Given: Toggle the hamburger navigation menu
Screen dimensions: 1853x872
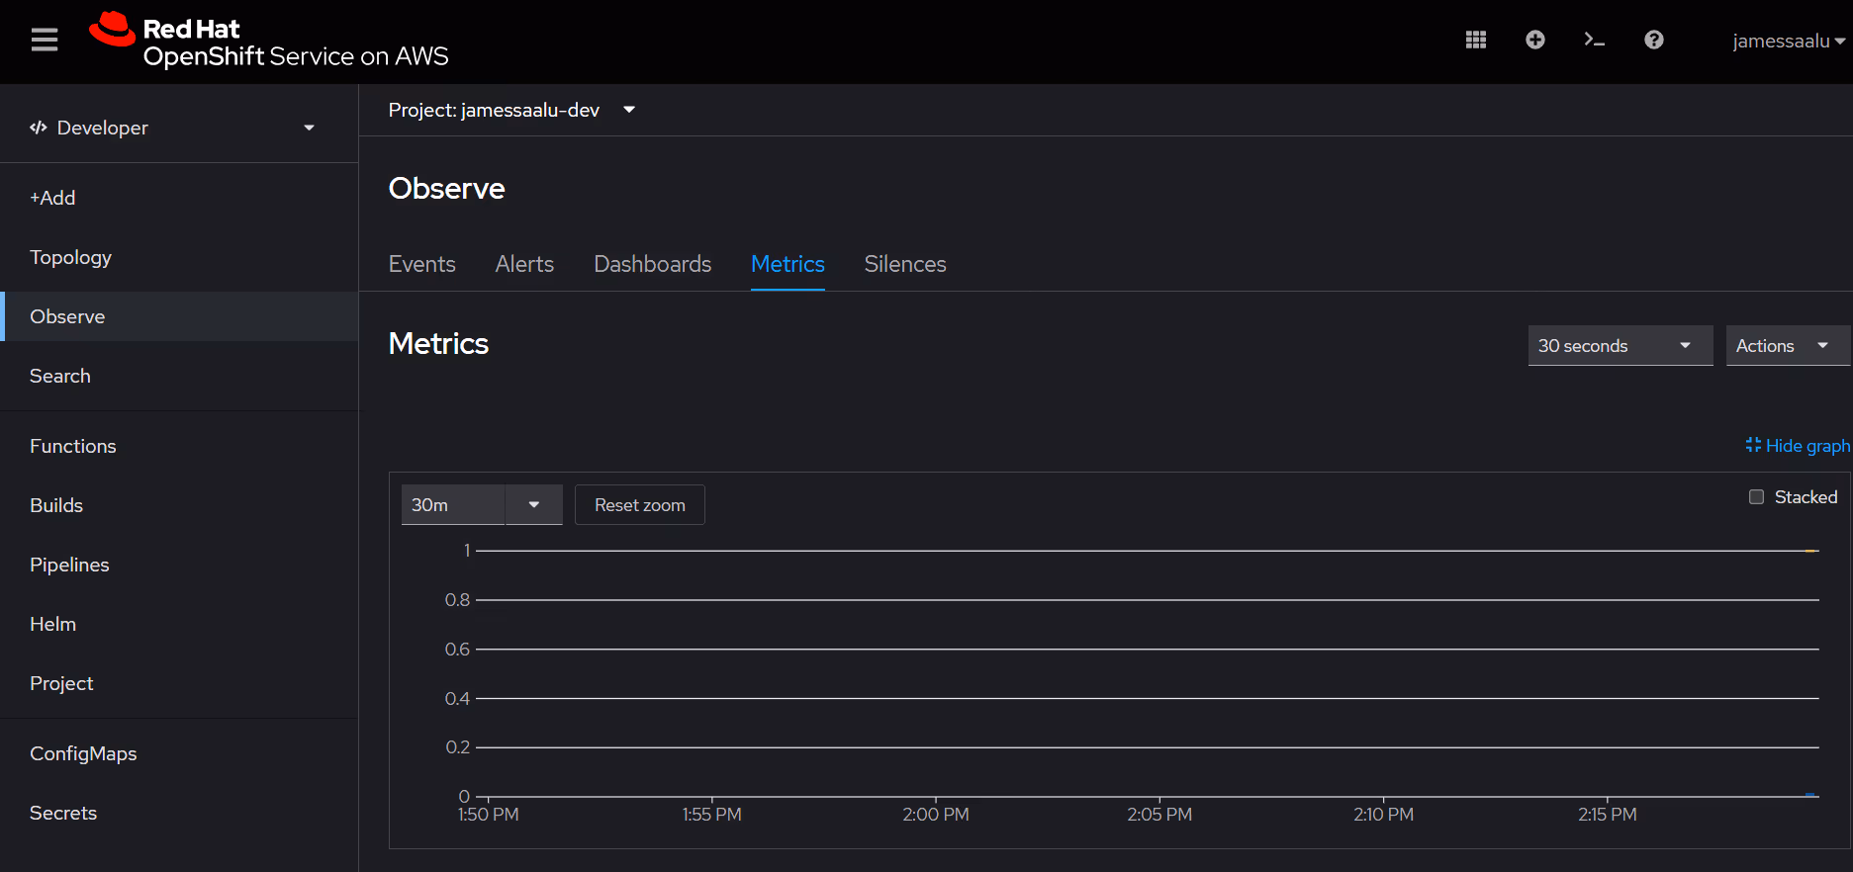Looking at the screenshot, I should click(x=45, y=41).
